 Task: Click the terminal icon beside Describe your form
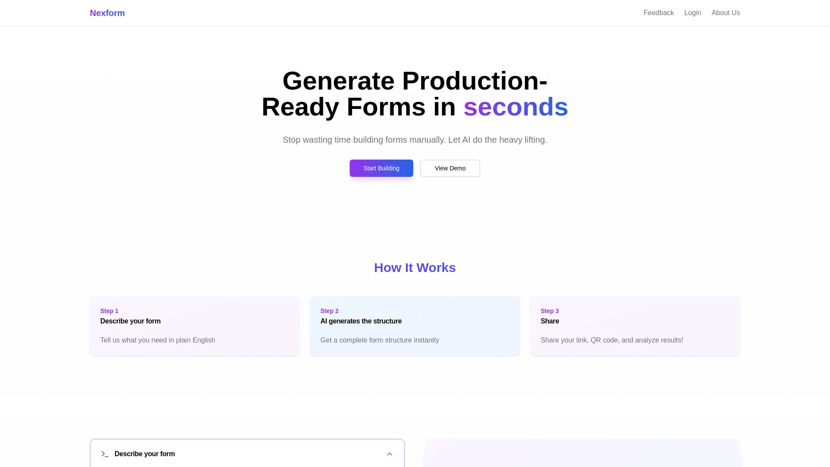click(x=105, y=454)
